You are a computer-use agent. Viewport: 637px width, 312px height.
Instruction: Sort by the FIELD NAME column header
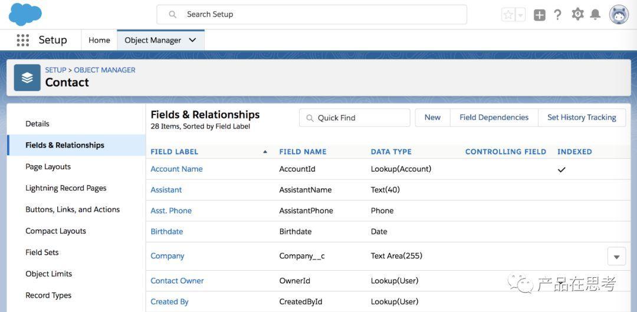(x=303, y=152)
